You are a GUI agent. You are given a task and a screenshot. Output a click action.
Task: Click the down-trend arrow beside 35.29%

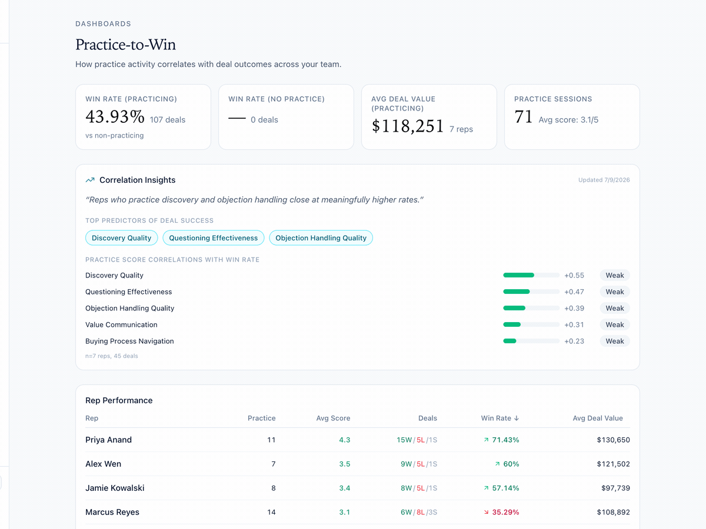487,512
